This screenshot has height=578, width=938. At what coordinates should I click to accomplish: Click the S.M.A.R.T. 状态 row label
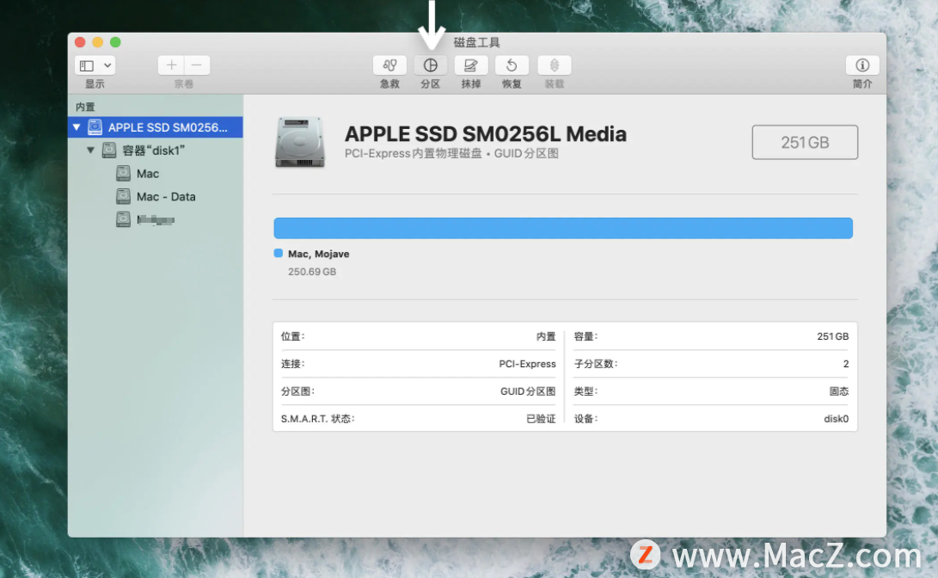pyautogui.click(x=317, y=419)
